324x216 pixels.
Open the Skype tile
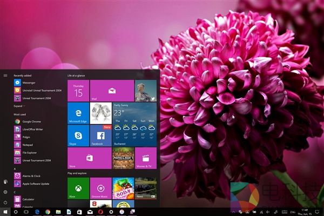[x=78, y=136]
